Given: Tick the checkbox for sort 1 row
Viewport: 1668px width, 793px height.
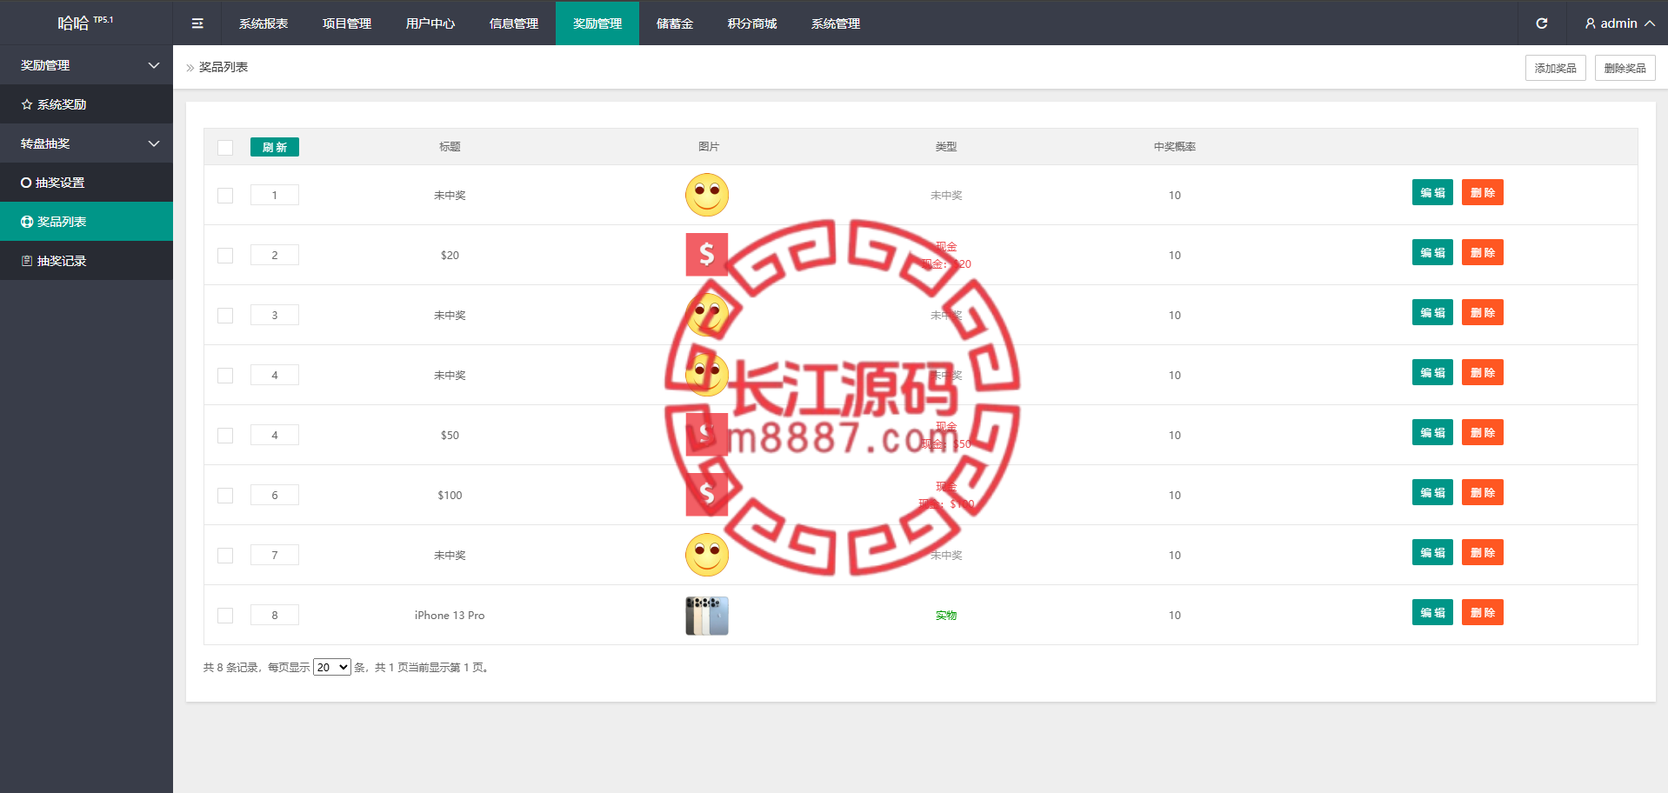Looking at the screenshot, I should (x=225, y=196).
